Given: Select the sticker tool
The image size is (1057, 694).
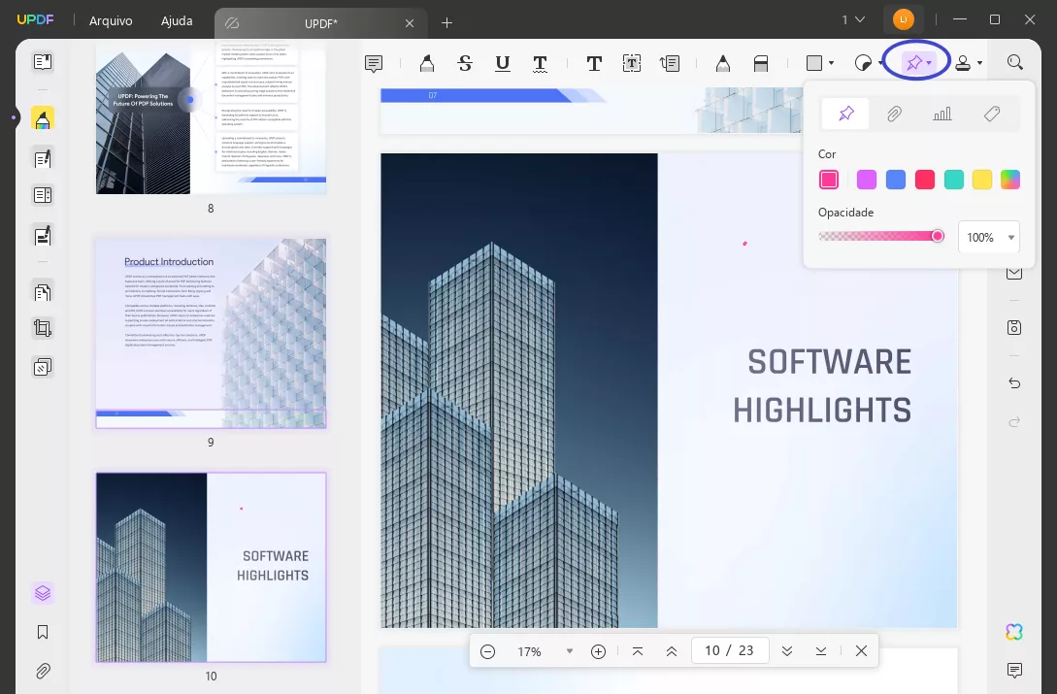Looking at the screenshot, I should [862, 63].
